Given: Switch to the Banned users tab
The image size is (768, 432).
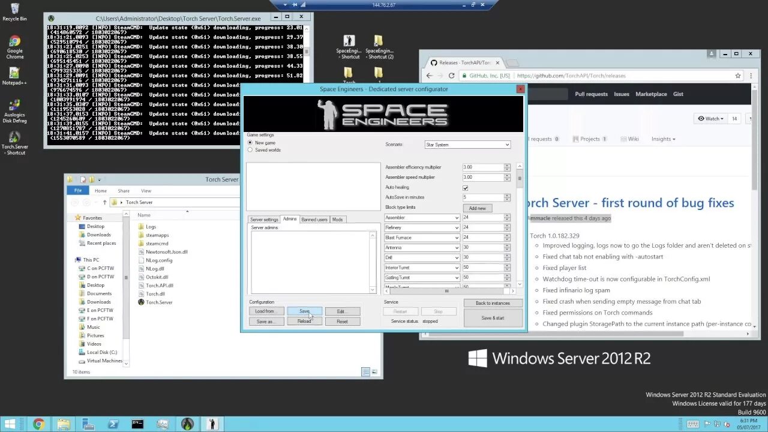Looking at the screenshot, I should (314, 220).
